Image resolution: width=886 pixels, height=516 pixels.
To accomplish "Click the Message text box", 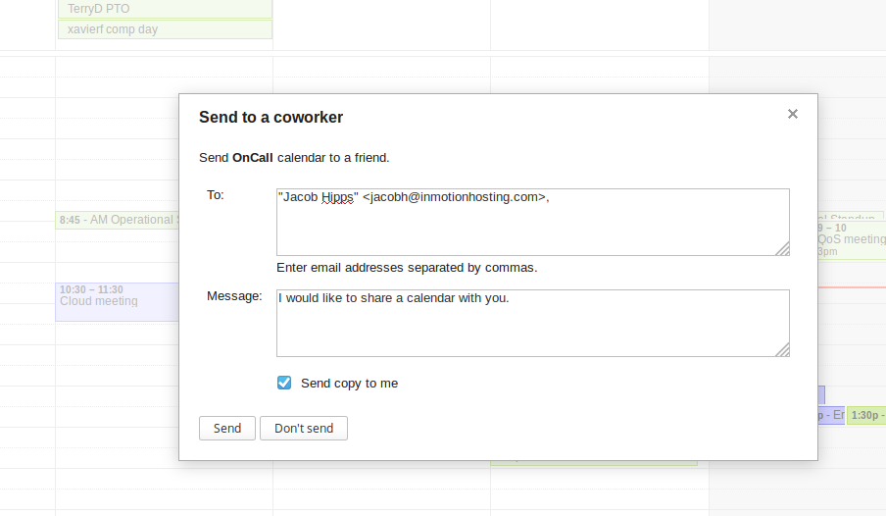I will pos(532,329).
